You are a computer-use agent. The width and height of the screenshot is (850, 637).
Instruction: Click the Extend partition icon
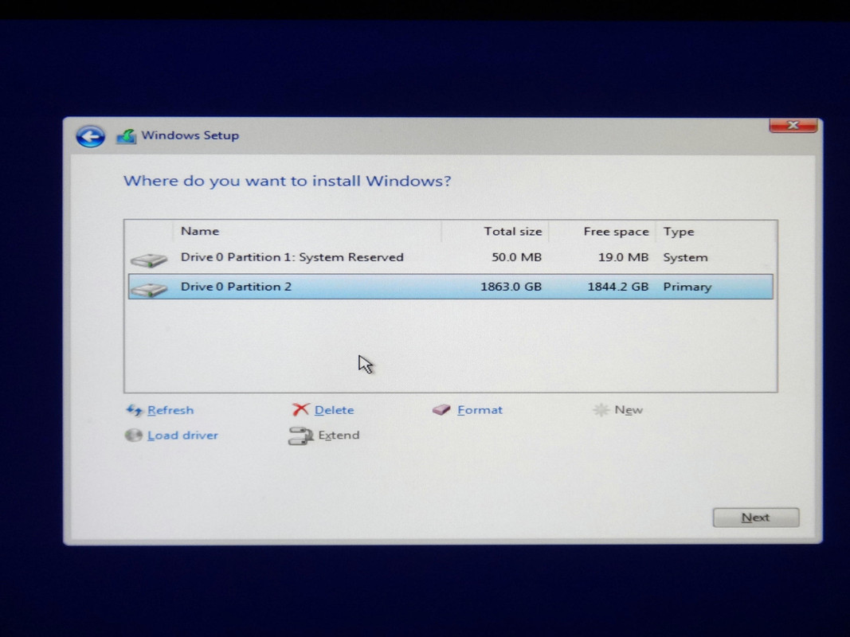(300, 436)
